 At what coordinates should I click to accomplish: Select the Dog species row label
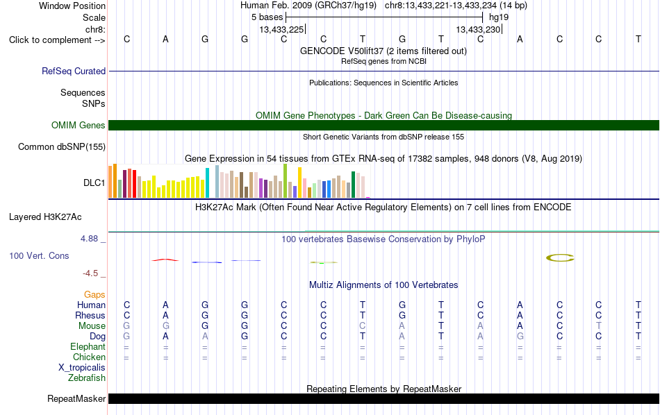click(x=97, y=337)
